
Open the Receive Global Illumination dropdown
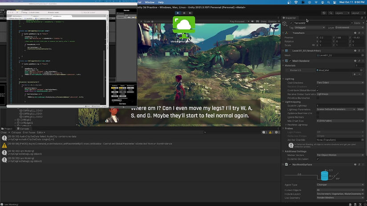tap(340, 94)
